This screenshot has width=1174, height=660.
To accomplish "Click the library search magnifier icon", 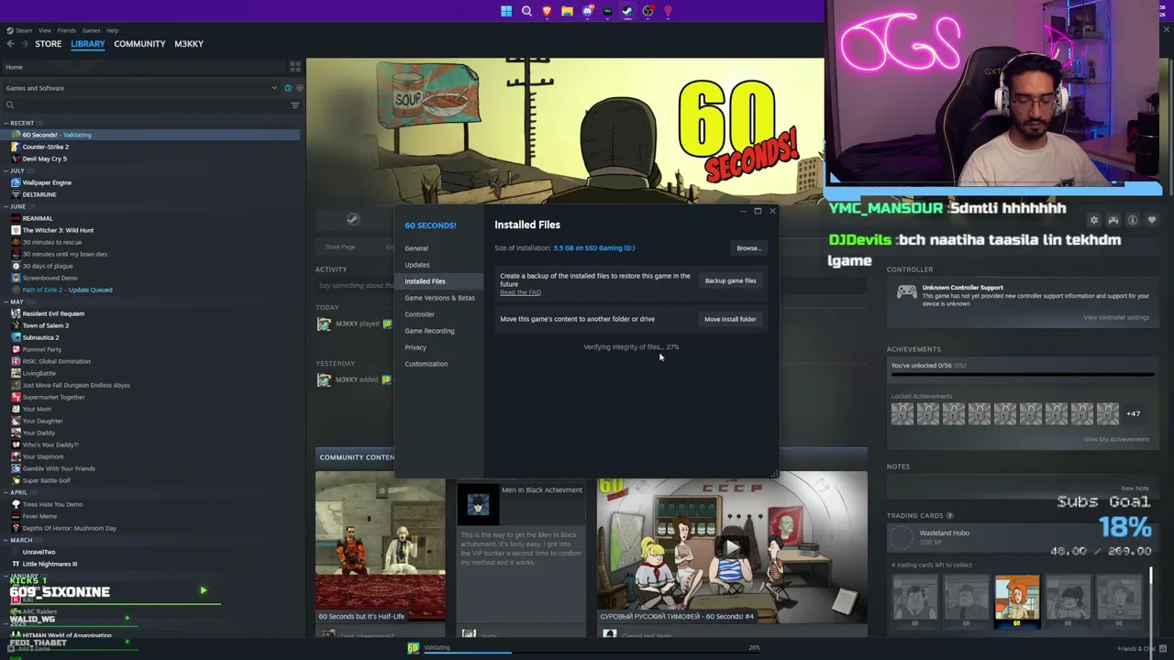I will [10, 105].
